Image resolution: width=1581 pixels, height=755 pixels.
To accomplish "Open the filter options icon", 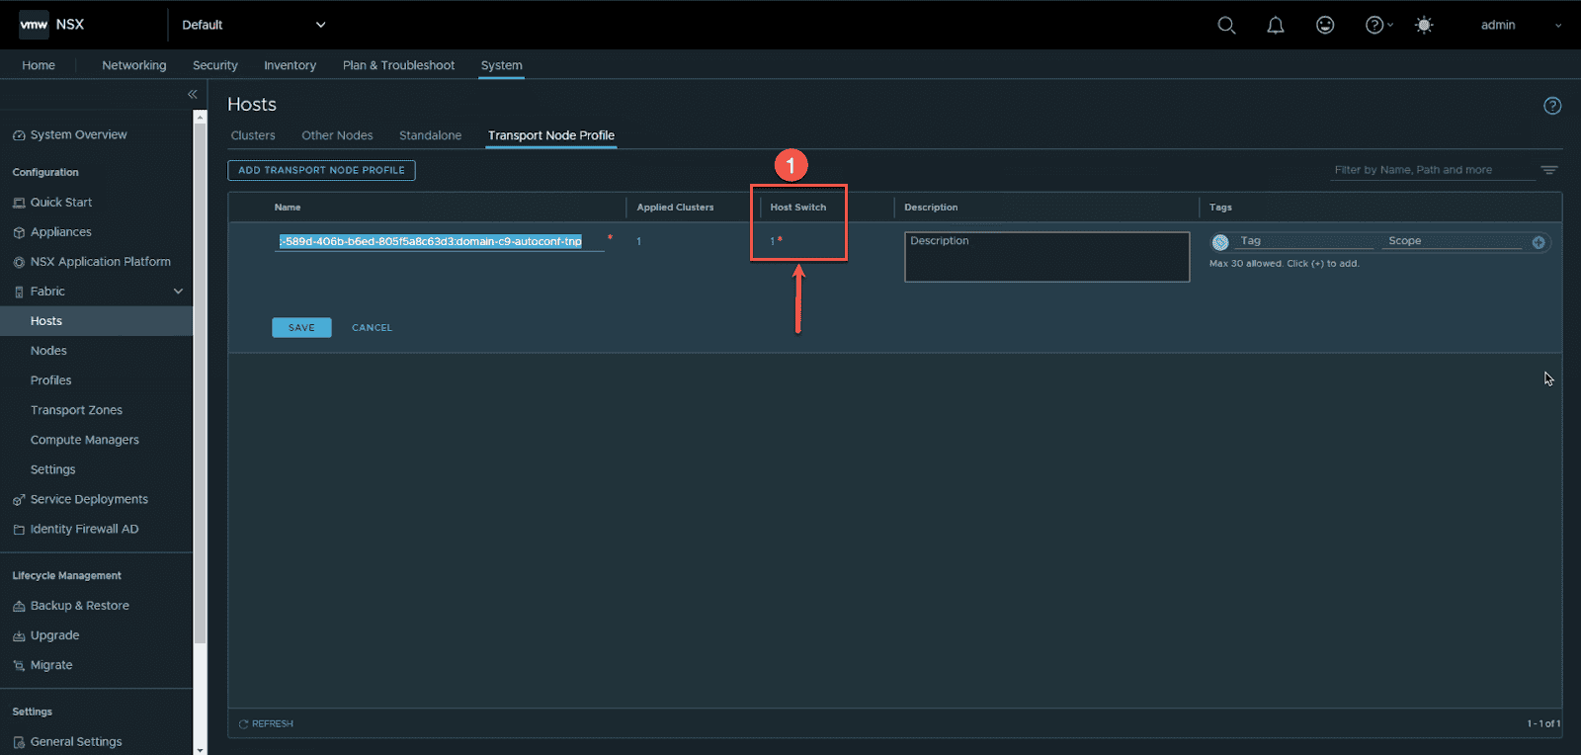I will [1549, 170].
